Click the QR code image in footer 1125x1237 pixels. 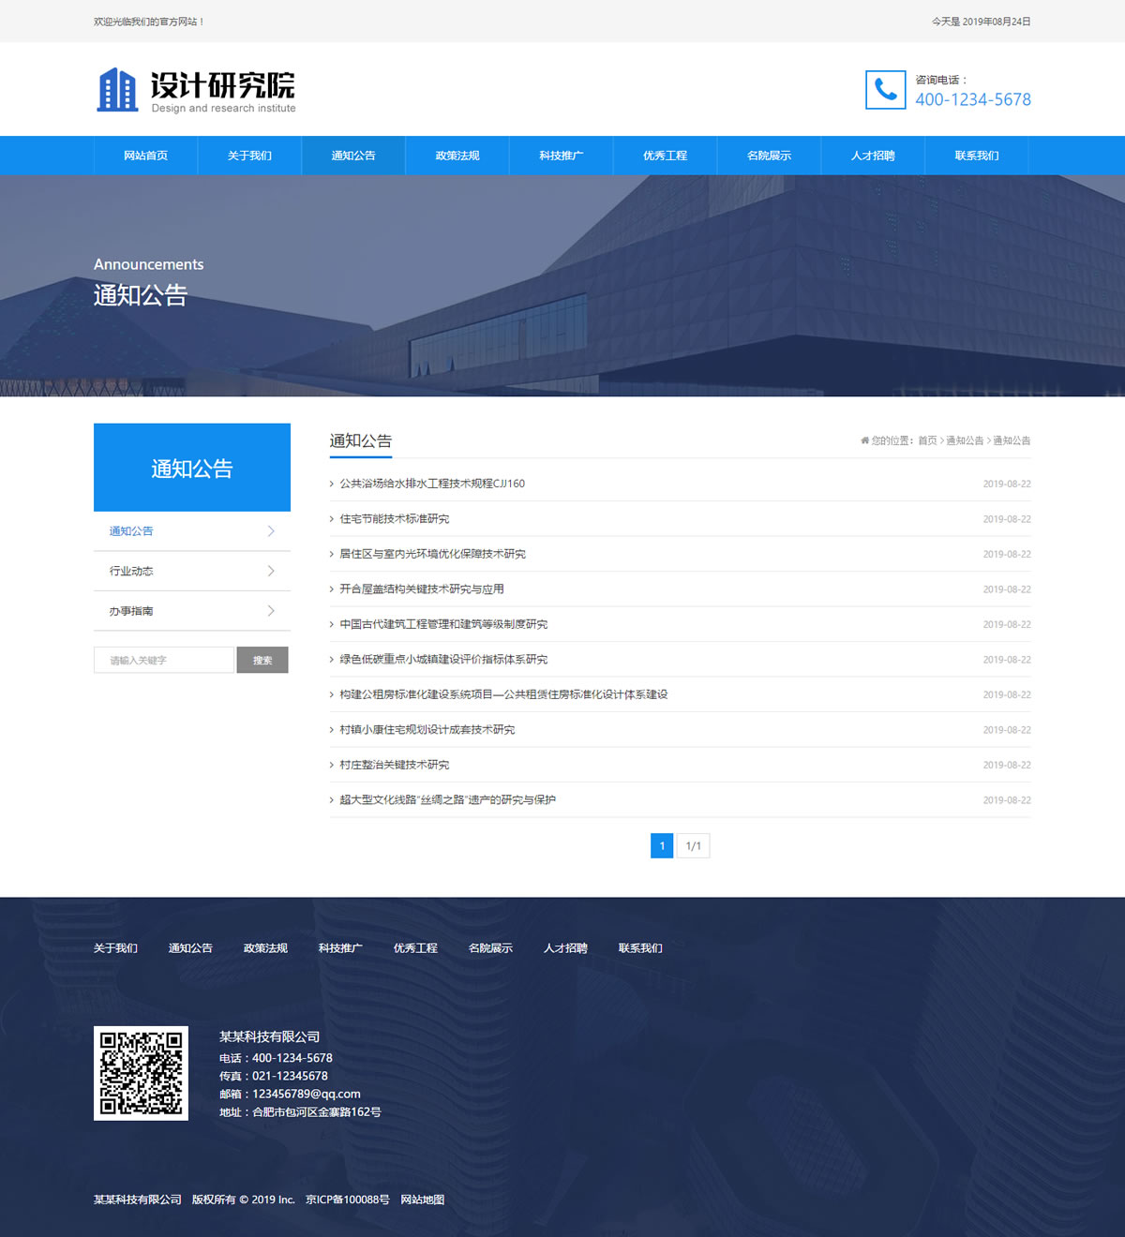pyautogui.click(x=141, y=1073)
